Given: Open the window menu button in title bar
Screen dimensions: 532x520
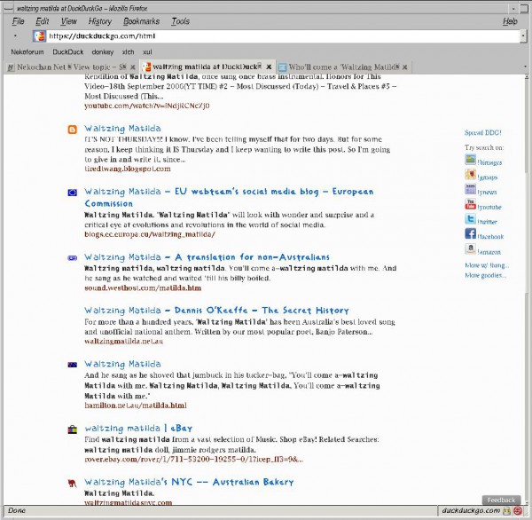Looking at the screenshot, I should (9, 9).
